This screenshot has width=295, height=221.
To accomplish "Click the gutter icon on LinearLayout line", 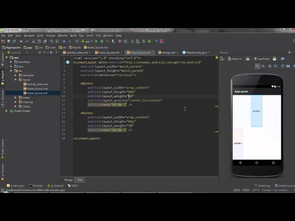I will (68, 62).
